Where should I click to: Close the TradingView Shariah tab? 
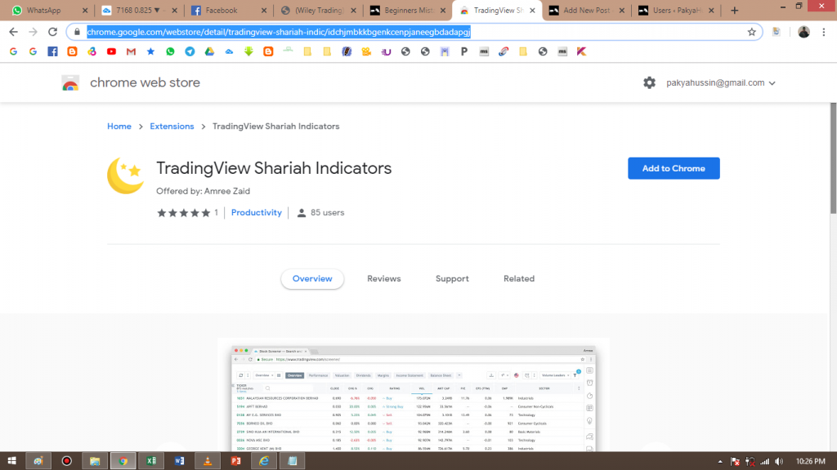[x=532, y=10]
